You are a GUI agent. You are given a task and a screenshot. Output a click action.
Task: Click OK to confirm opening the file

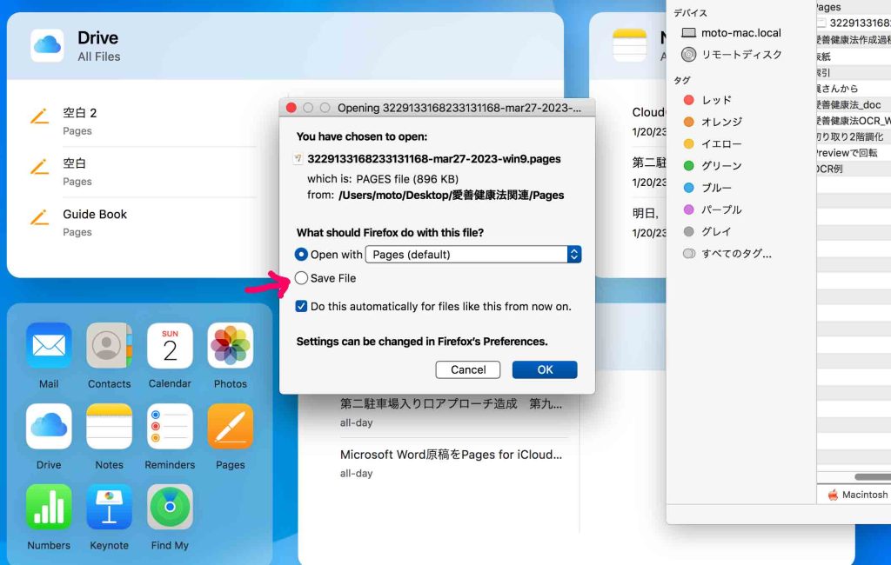(545, 369)
